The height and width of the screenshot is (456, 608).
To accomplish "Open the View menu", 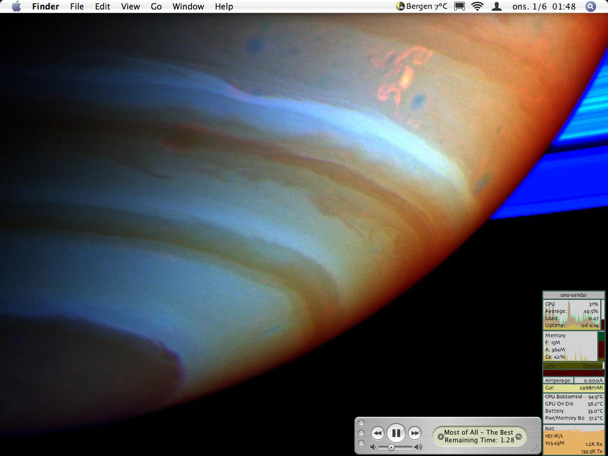I will [x=130, y=7].
